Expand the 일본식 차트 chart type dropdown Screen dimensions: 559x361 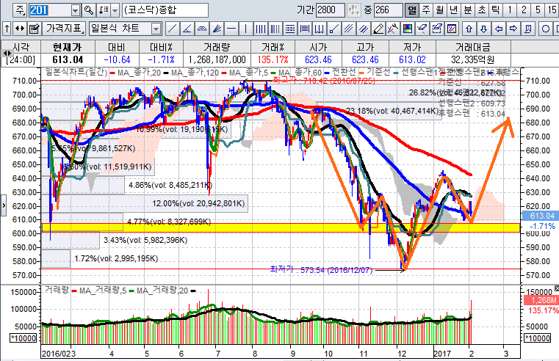(156, 29)
